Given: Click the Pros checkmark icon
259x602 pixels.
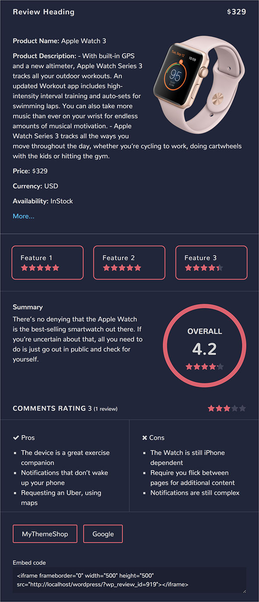Looking at the screenshot, I should [x=16, y=437].
